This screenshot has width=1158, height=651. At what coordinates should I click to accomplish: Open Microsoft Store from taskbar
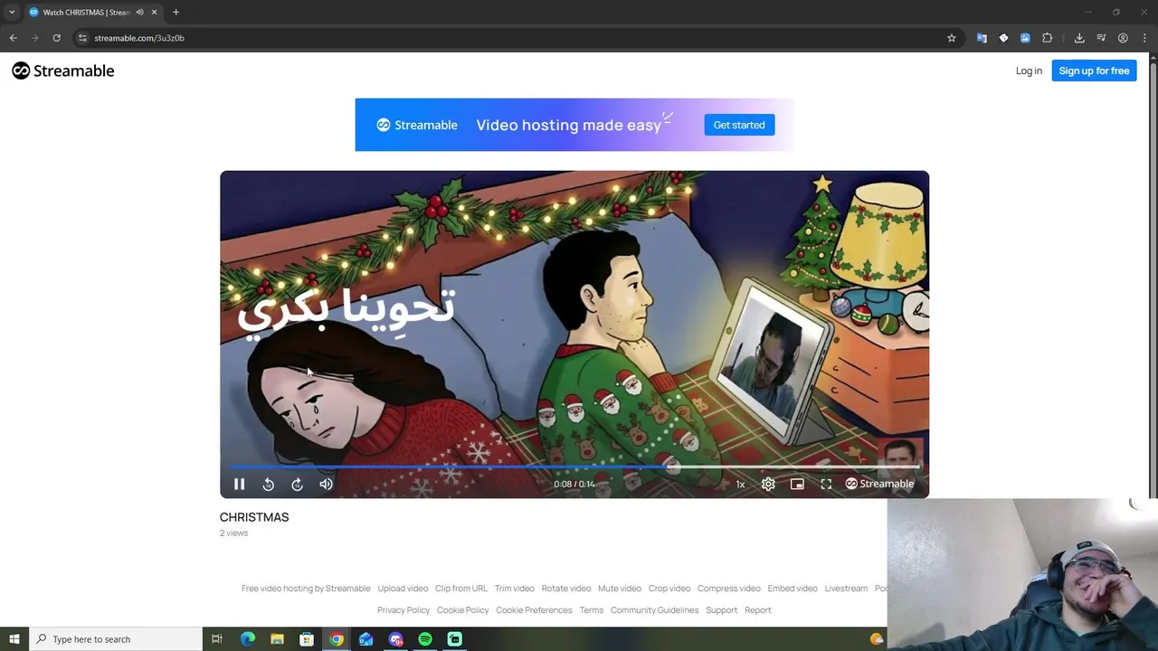coord(307,639)
